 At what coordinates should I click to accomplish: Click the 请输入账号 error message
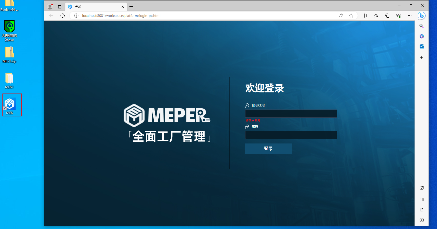pos(253,120)
